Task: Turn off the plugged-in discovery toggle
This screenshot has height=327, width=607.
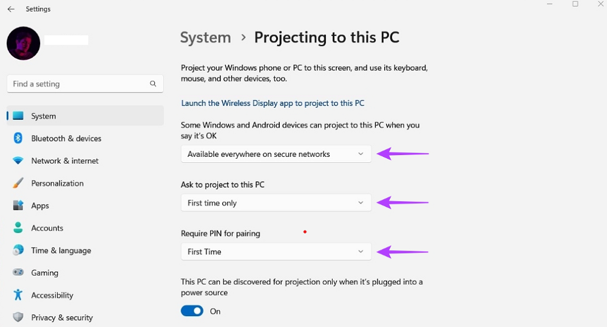Action: (x=192, y=311)
